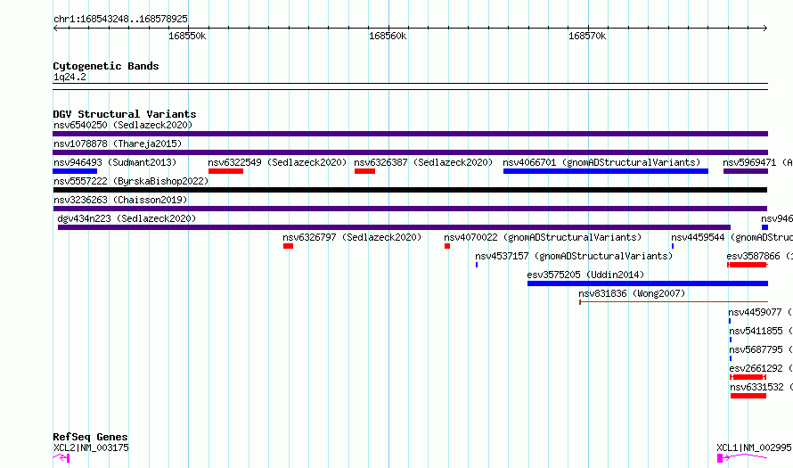Click the XCL1|NM_002995 gene label
This screenshot has width=793, height=468.
click(754, 447)
